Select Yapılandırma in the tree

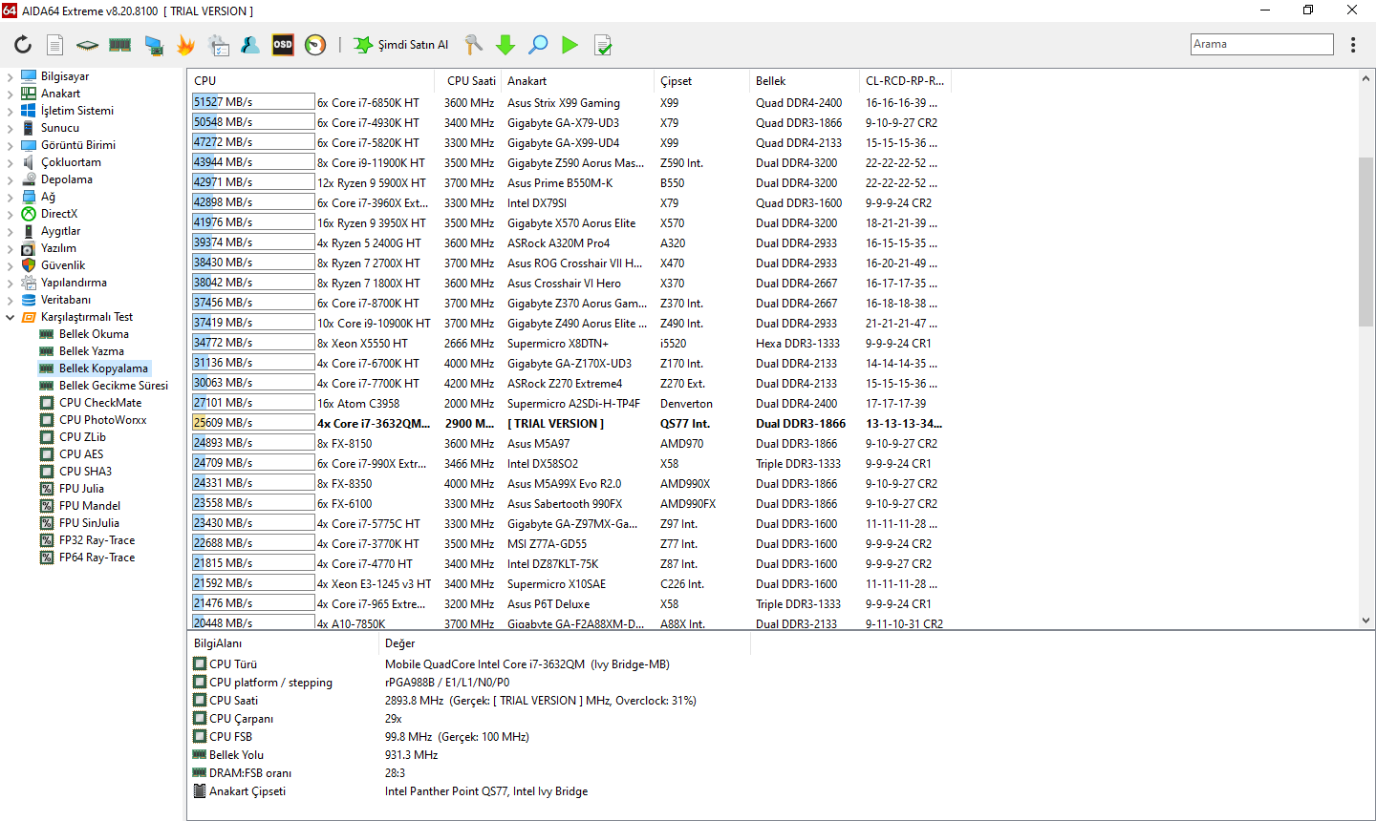click(74, 283)
